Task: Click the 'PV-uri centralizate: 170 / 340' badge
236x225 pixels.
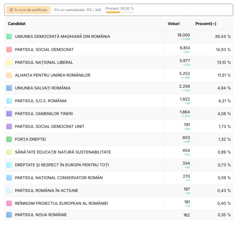Action: (x=78, y=10)
